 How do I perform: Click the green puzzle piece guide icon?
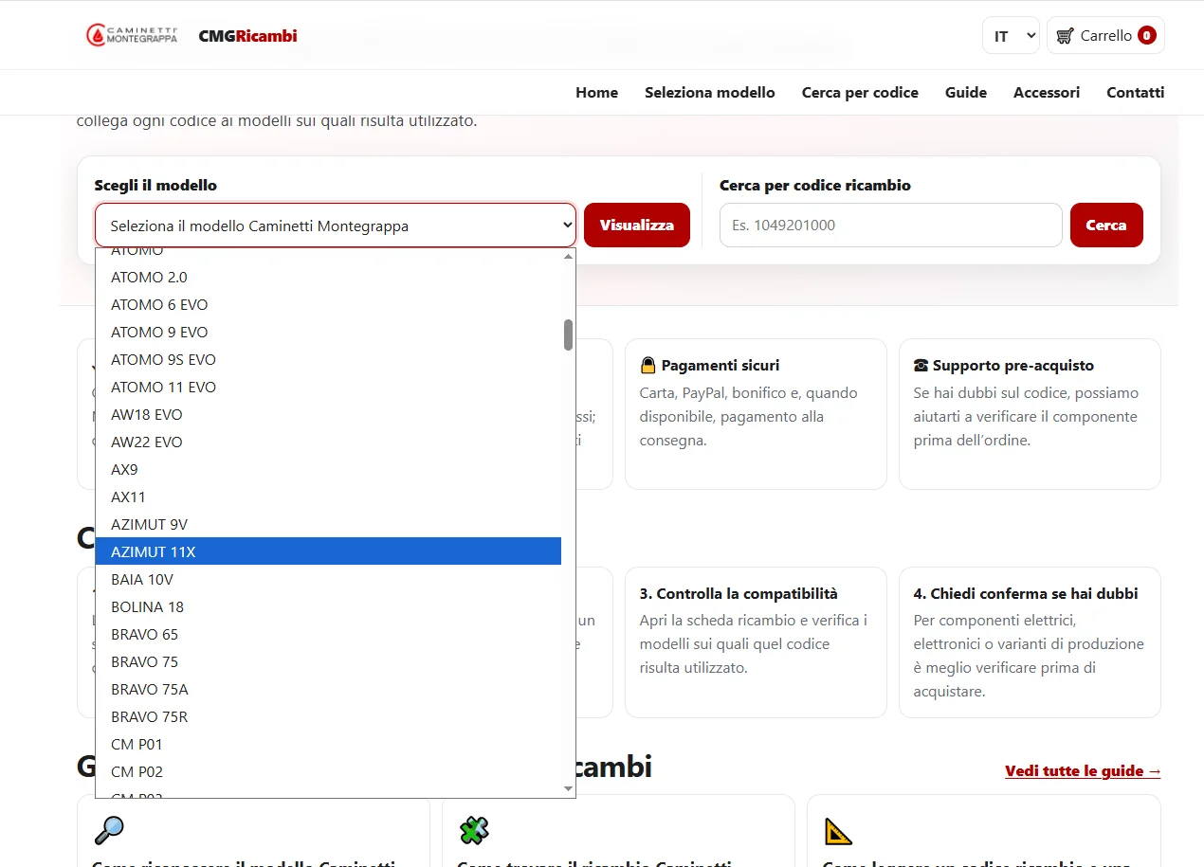point(474,830)
